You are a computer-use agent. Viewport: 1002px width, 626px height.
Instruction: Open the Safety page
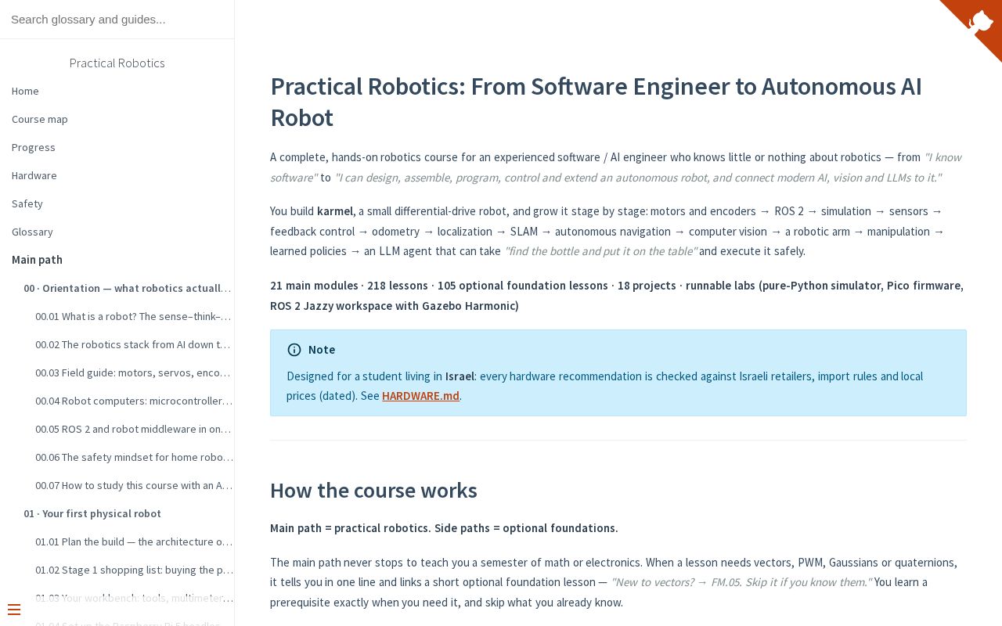[x=27, y=203]
